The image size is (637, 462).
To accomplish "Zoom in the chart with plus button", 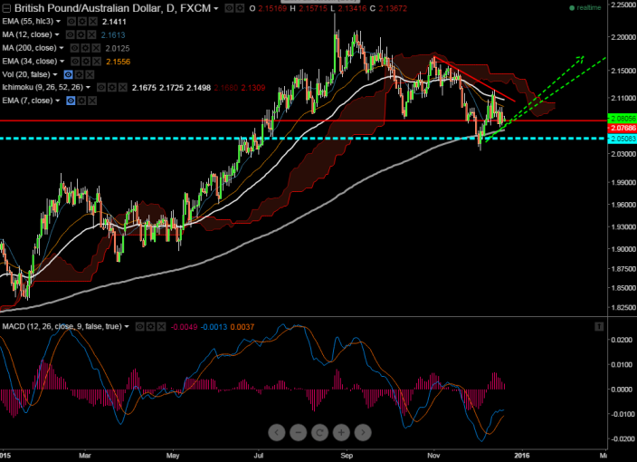I will pos(341,432).
